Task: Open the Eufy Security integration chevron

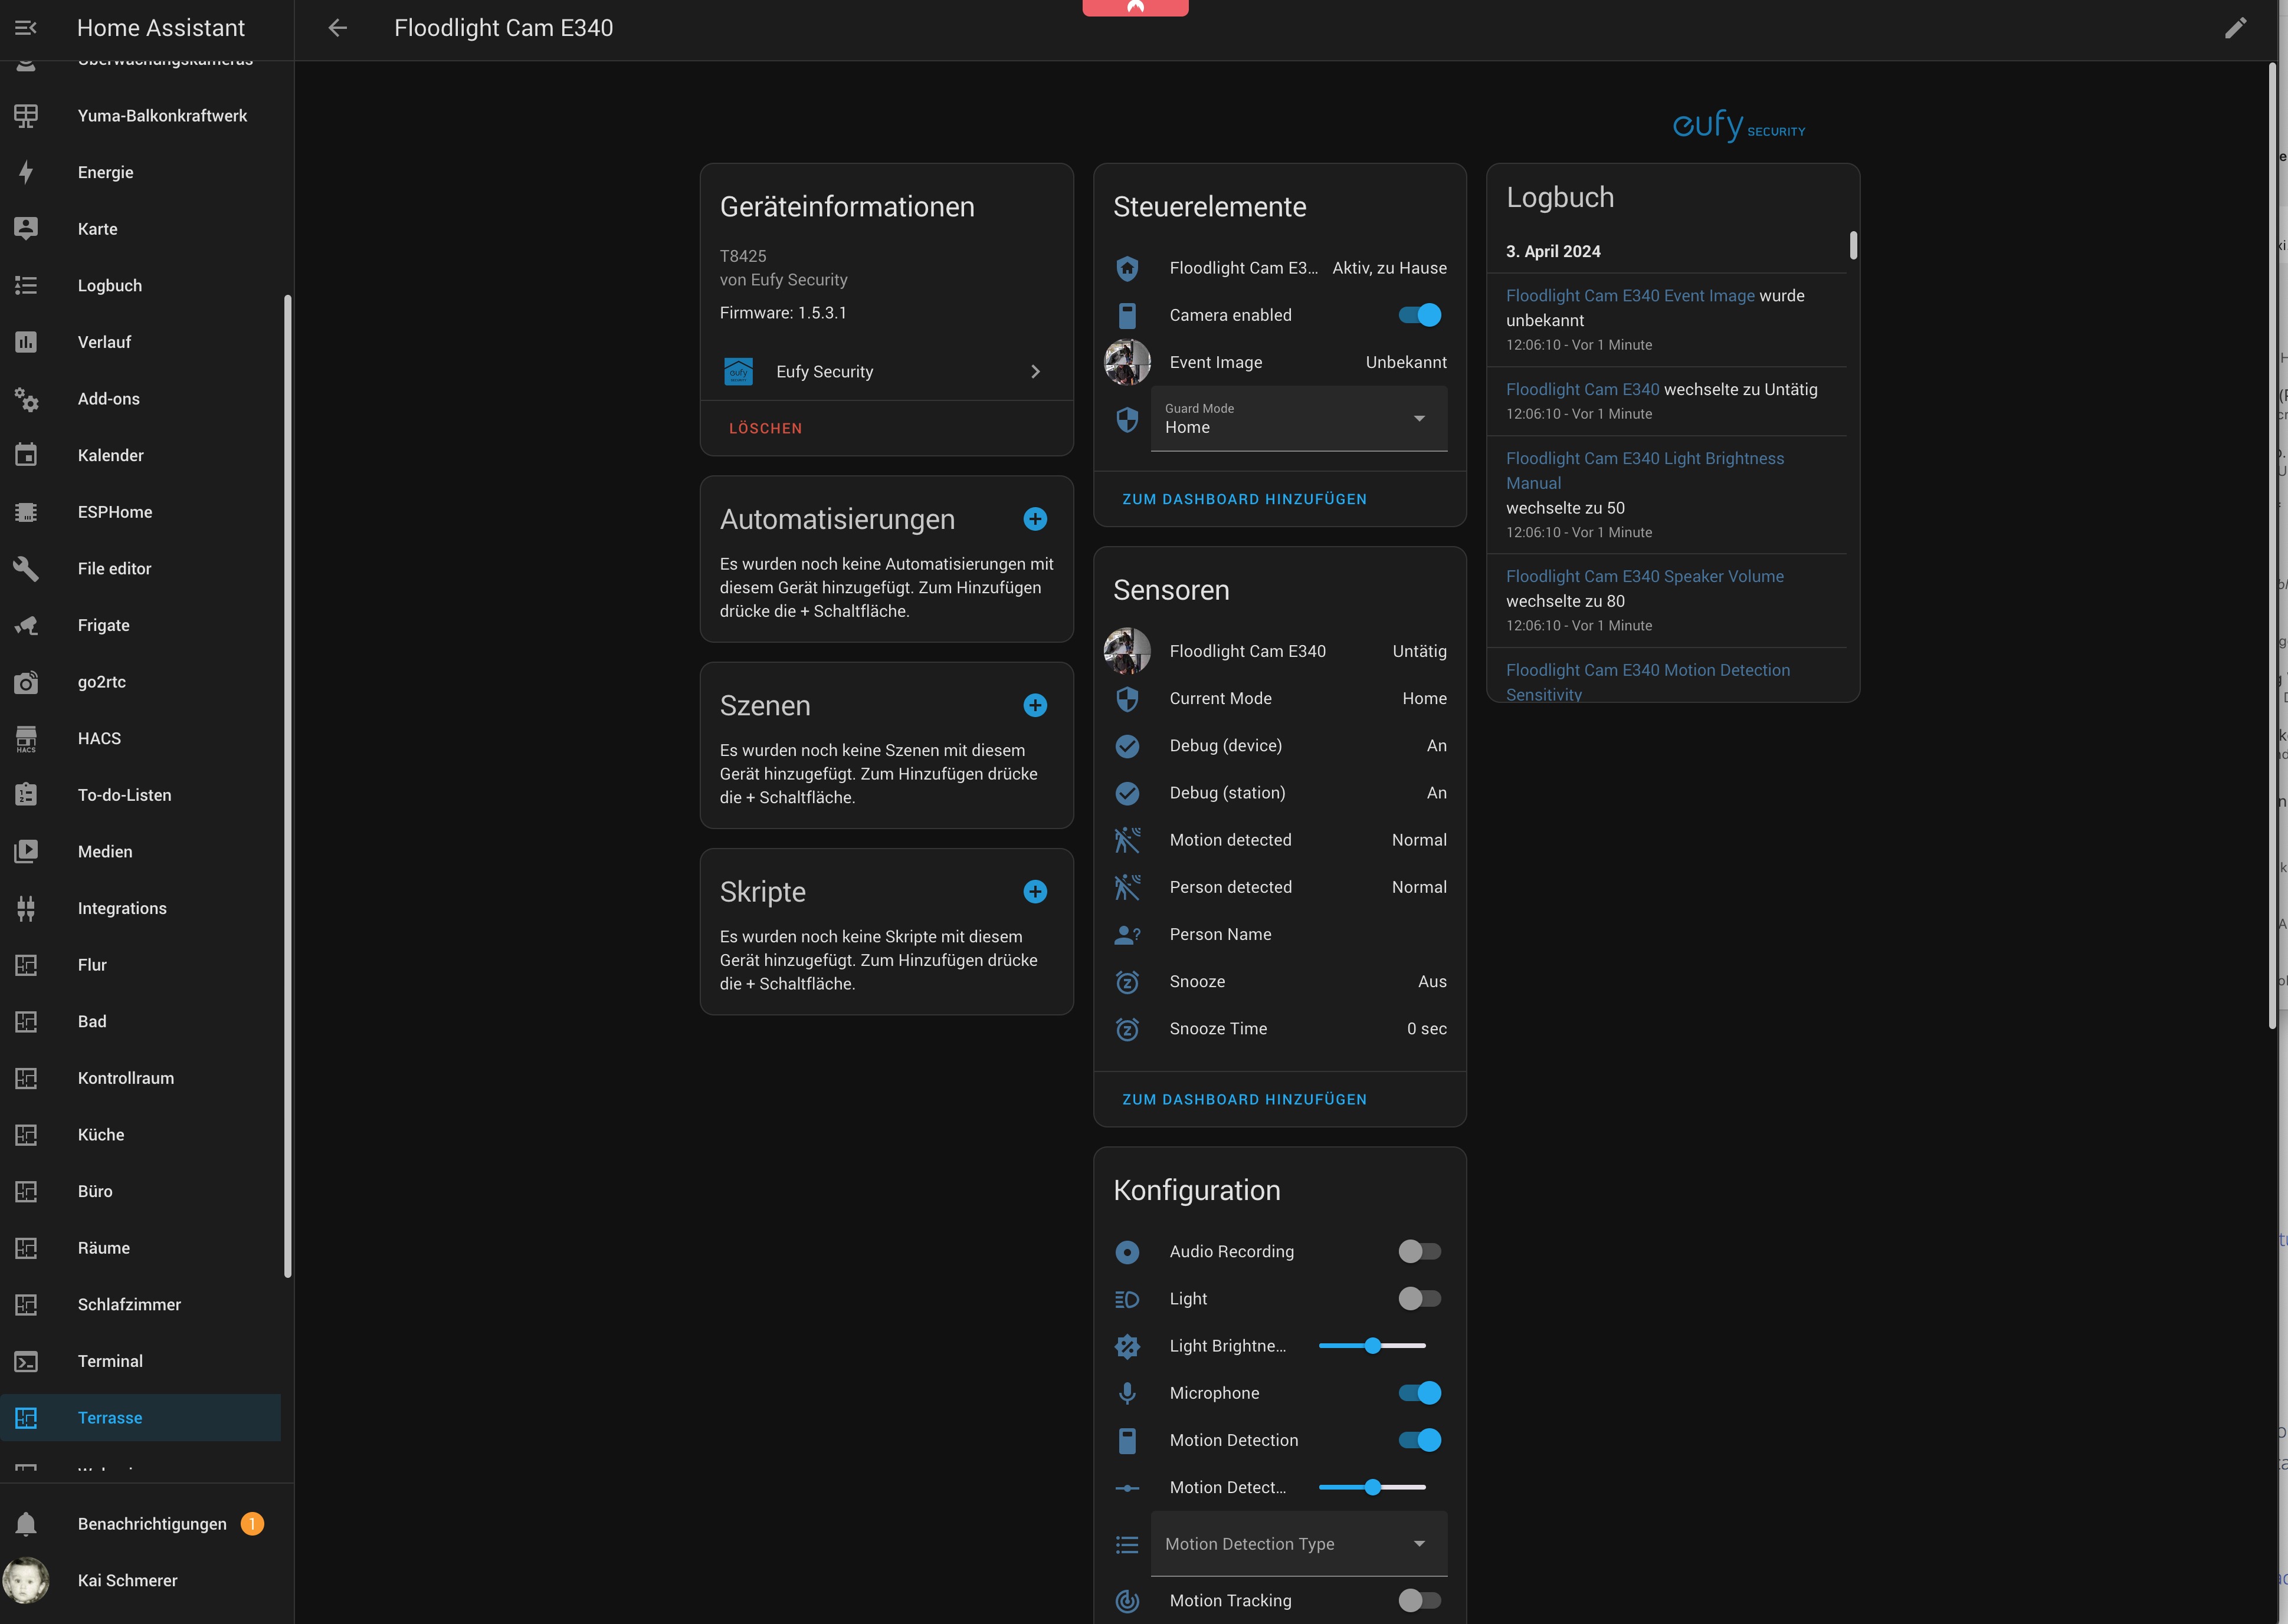Action: [1034, 372]
